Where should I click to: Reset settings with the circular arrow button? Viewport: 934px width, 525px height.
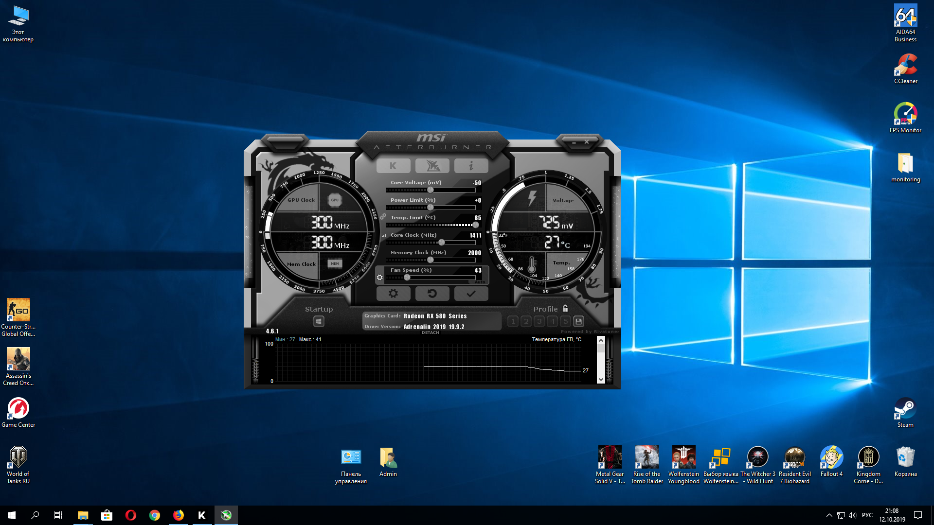[x=432, y=294]
